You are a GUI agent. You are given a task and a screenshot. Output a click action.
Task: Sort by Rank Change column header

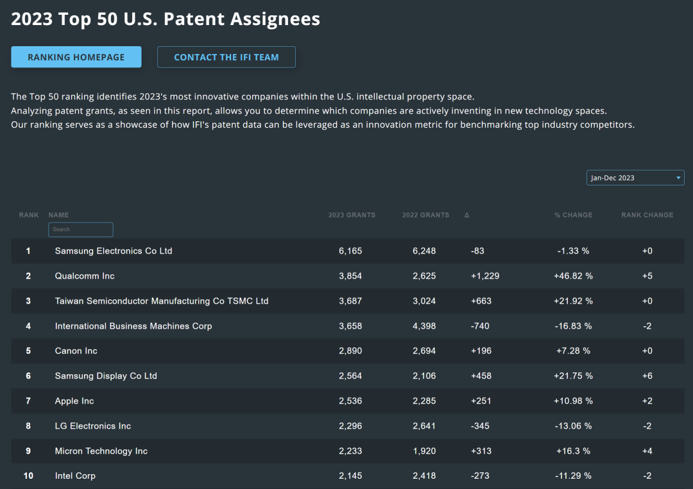click(x=647, y=215)
